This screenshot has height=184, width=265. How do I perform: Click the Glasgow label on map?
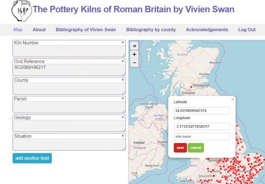point(188,93)
